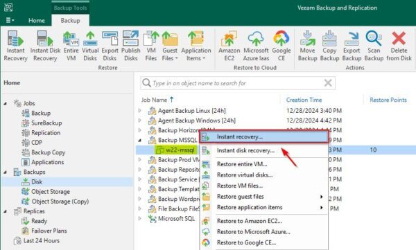The width and height of the screenshot is (416, 250).
Task: Open Application Items dropdown in ribbon
Action: click(196, 46)
